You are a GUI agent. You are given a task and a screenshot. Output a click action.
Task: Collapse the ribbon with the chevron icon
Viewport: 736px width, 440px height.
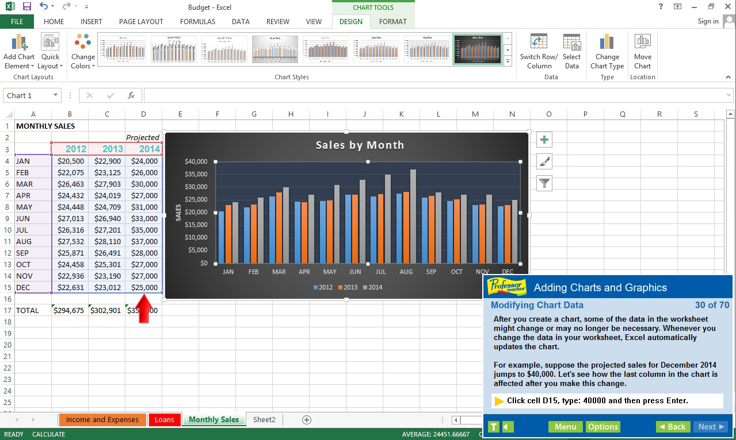coord(727,76)
